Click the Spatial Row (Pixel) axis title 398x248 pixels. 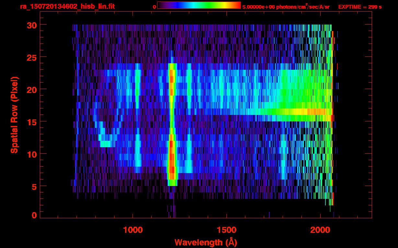pyautogui.click(x=15, y=115)
